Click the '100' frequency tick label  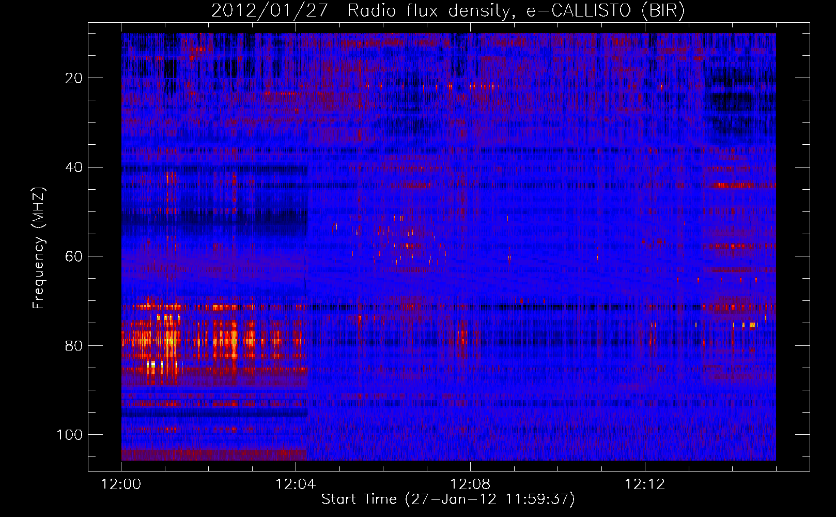point(70,435)
